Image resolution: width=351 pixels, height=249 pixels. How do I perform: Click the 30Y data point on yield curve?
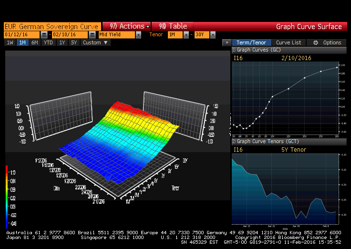click(x=337, y=67)
